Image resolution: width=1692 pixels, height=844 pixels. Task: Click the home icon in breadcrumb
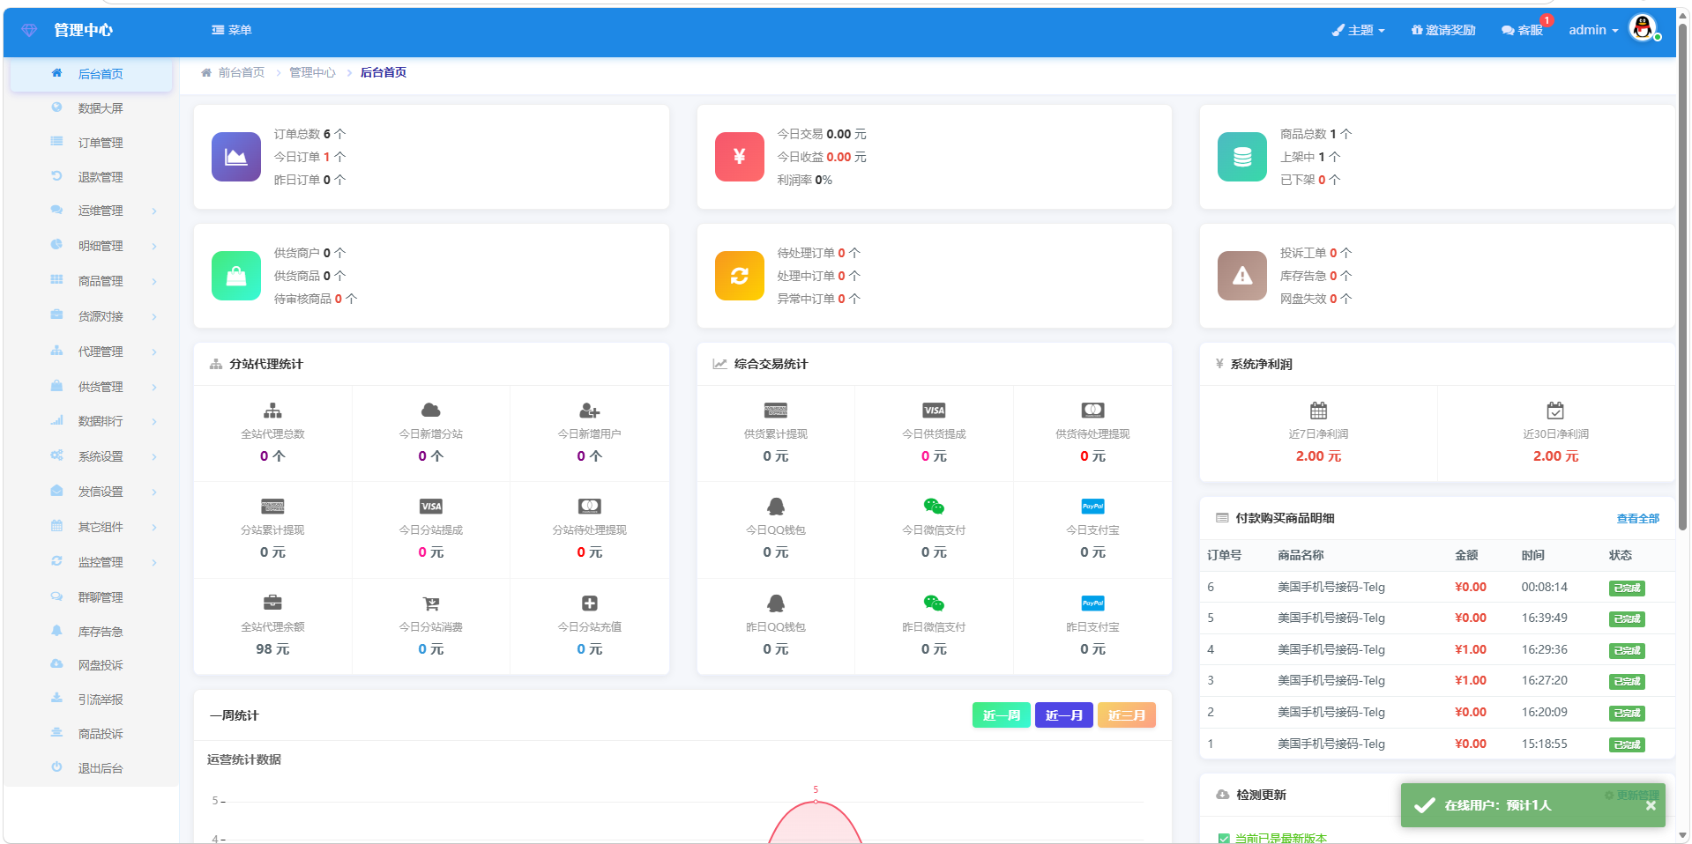click(x=205, y=72)
